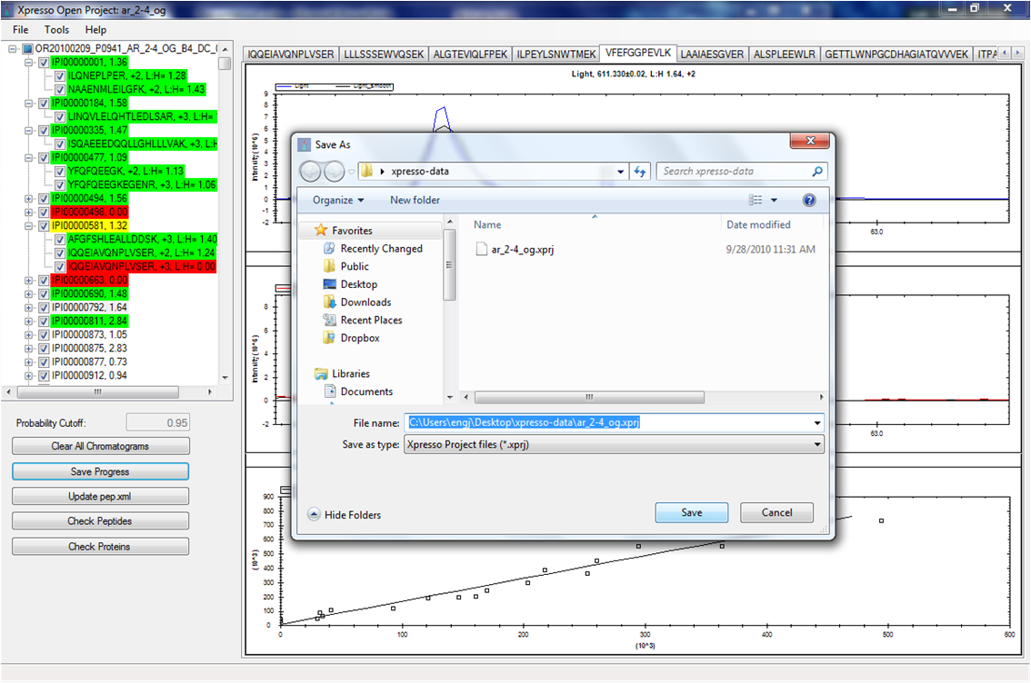The width and height of the screenshot is (1031, 683).
Task: Switch to the LAAIAESGVER tab
Action: tap(712, 54)
